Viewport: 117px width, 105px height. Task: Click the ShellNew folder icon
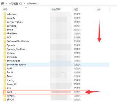click(5, 34)
